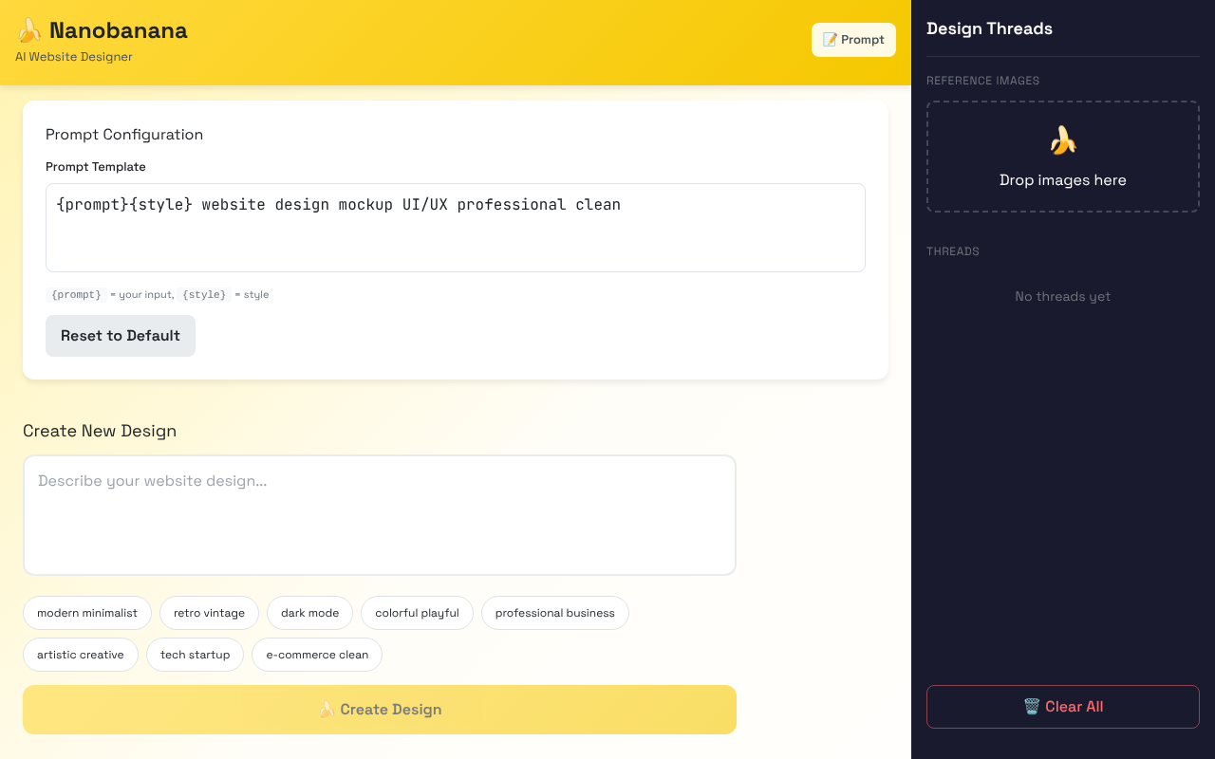Select the professional business style chip
The width and height of the screenshot is (1215, 759).
555,613
